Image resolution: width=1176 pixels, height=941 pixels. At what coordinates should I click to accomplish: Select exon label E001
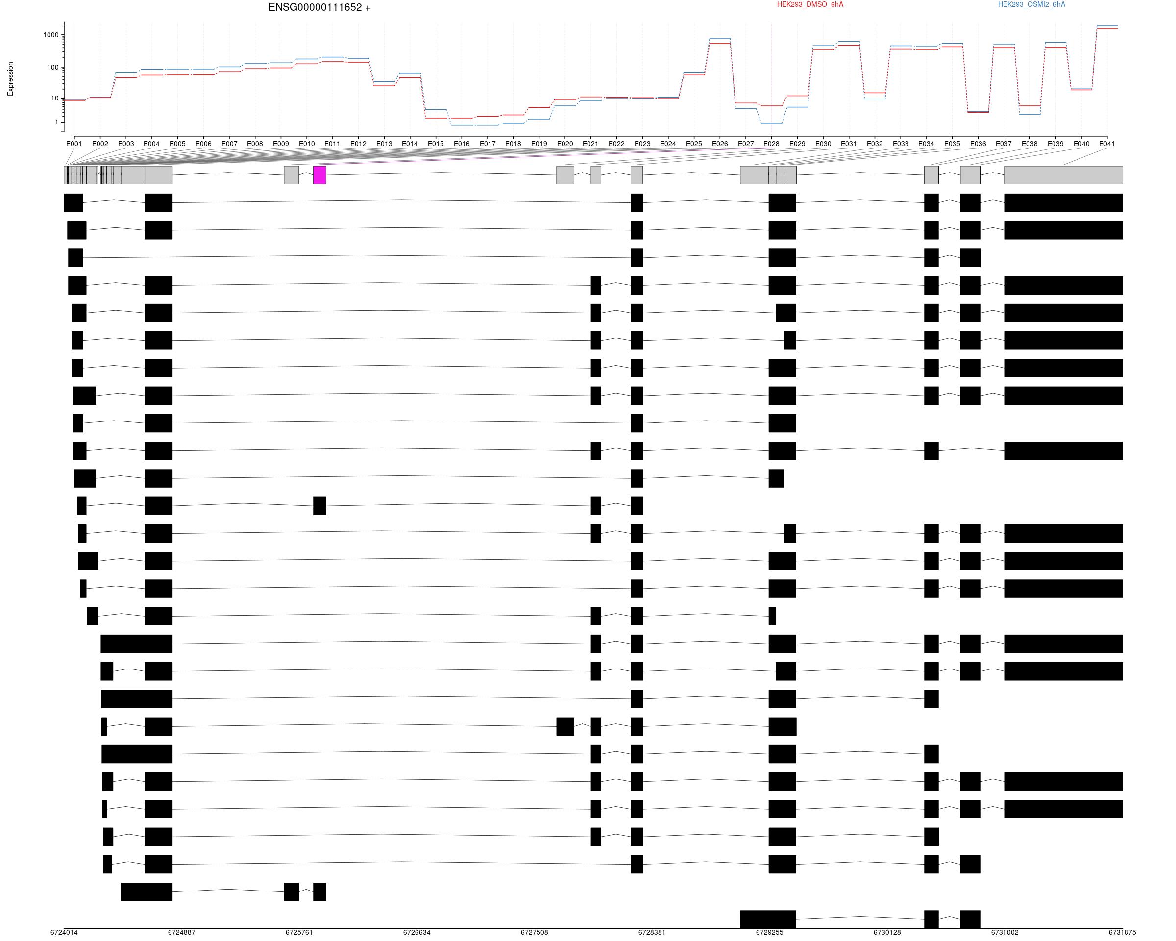click(74, 144)
